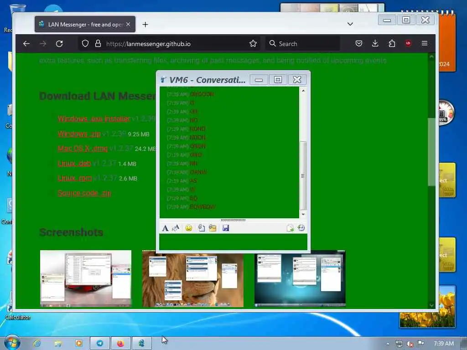Click the tracking protection shield icon
The image size is (467, 350).
pos(85,44)
